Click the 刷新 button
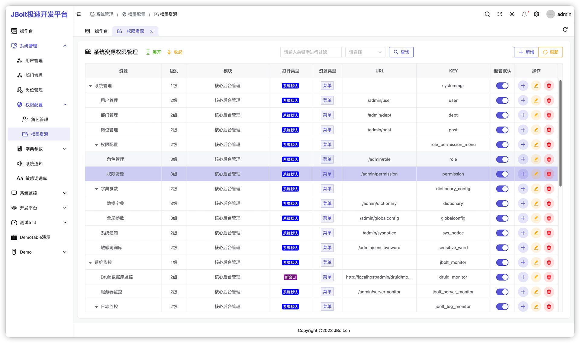580x343 pixels. point(550,52)
